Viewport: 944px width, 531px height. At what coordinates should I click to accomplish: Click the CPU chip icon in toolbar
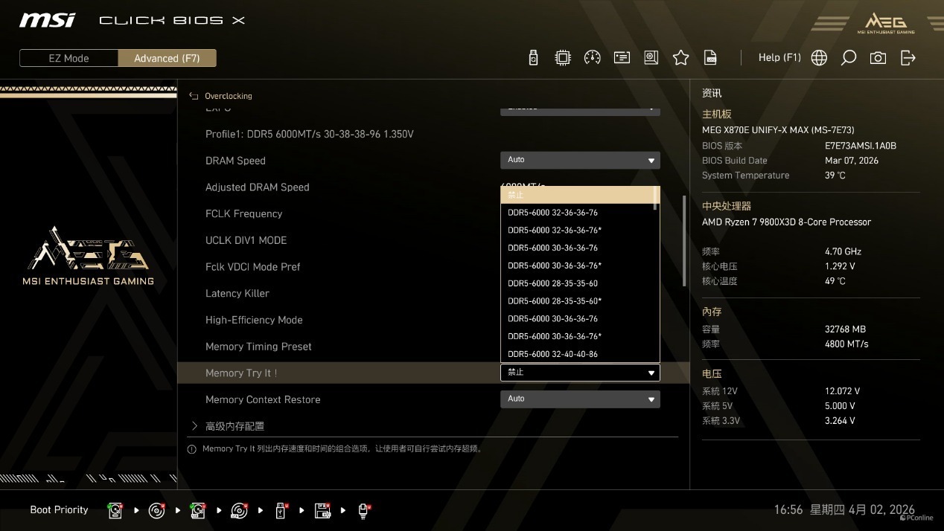pos(563,58)
